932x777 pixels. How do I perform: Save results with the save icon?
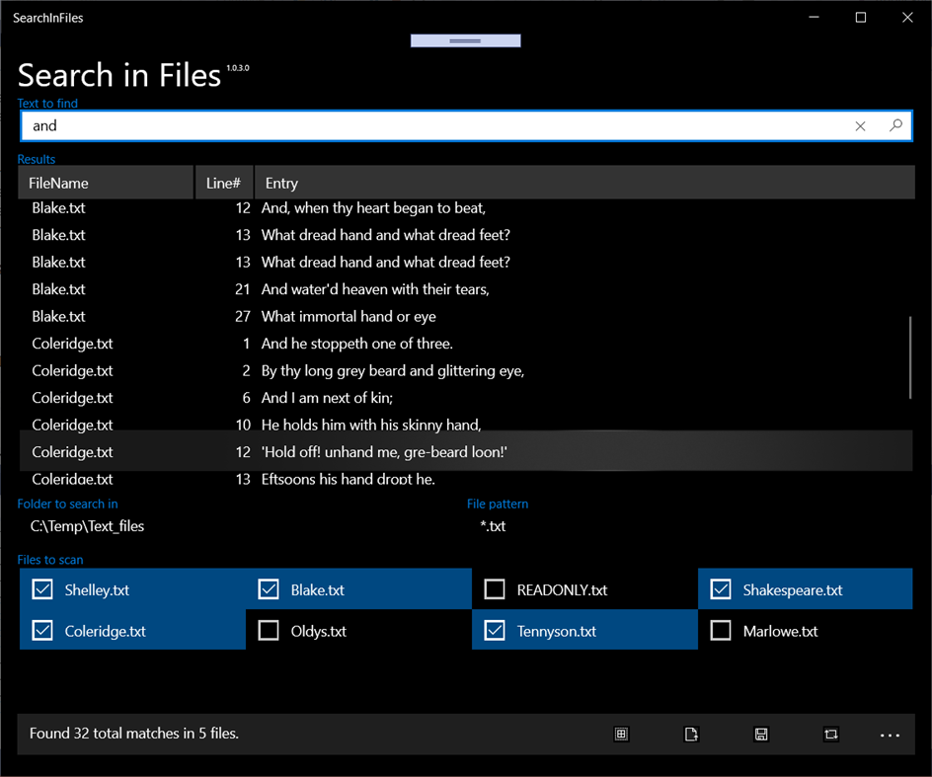[761, 735]
